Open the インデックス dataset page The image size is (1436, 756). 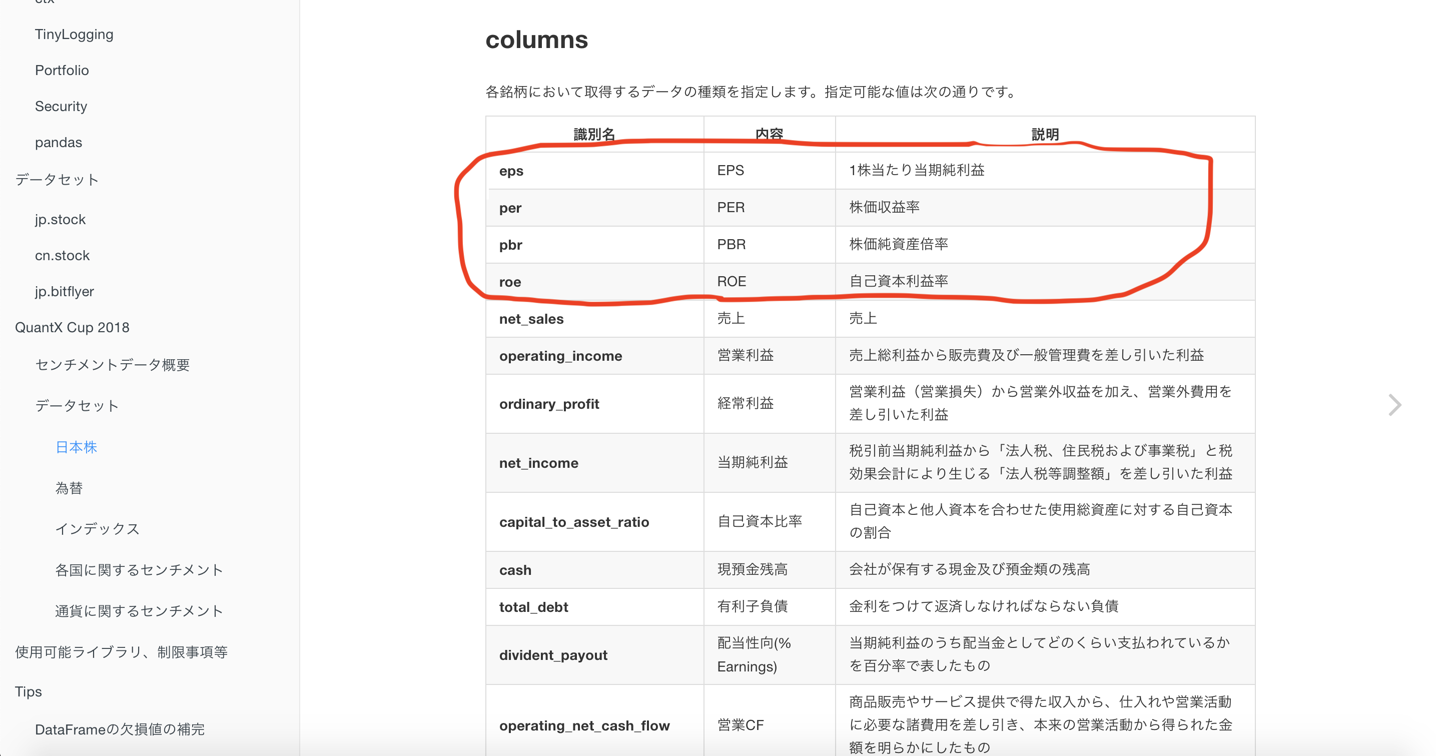[x=98, y=528]
